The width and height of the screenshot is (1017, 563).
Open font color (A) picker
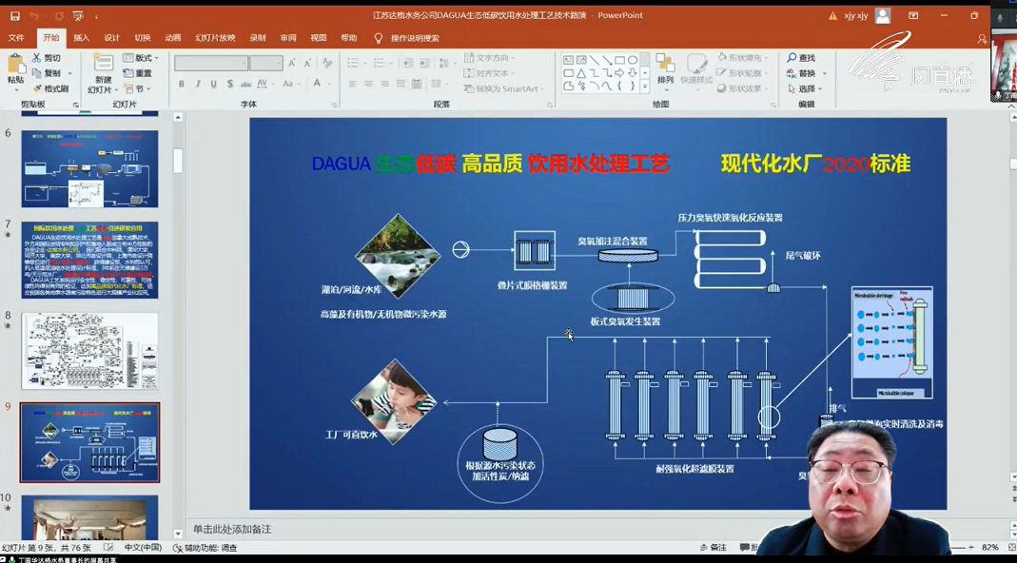click(317, 84)
